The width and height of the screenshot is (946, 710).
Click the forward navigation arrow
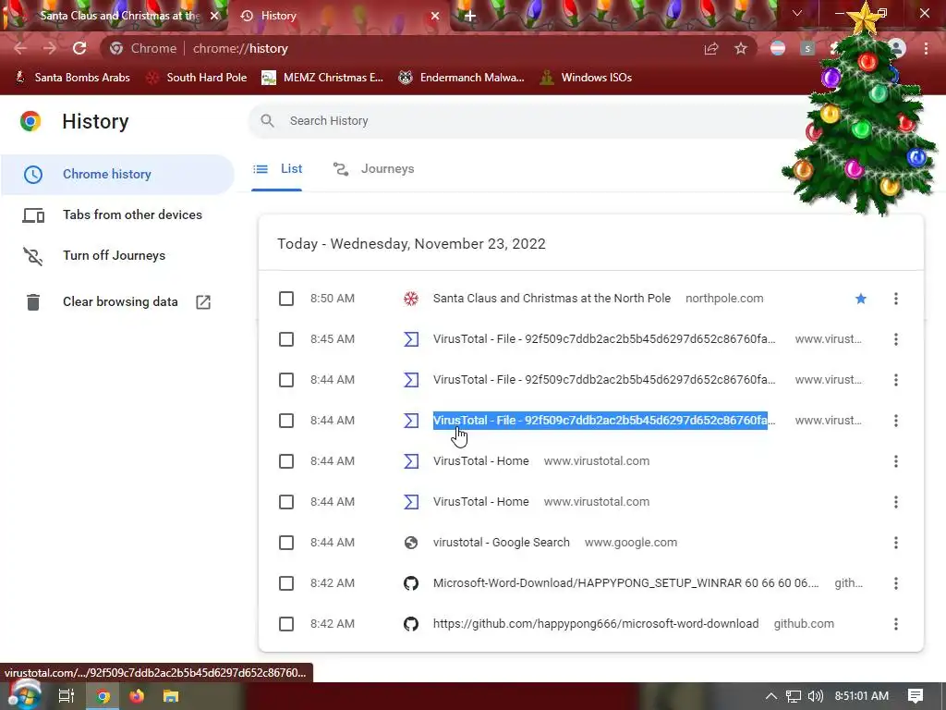pos(50,48)
